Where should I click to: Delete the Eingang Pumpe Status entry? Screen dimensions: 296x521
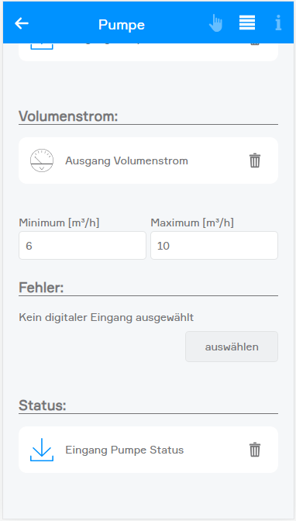tap(255, 450)
